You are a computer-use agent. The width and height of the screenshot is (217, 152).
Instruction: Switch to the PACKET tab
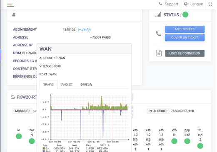(x=67, y=84)
